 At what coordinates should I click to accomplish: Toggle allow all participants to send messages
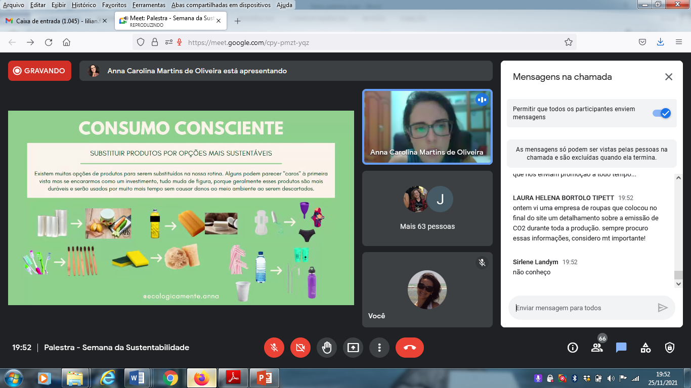[x=661, y=113]
